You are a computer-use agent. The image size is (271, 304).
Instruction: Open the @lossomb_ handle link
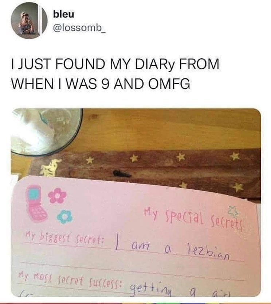[79, 28]
